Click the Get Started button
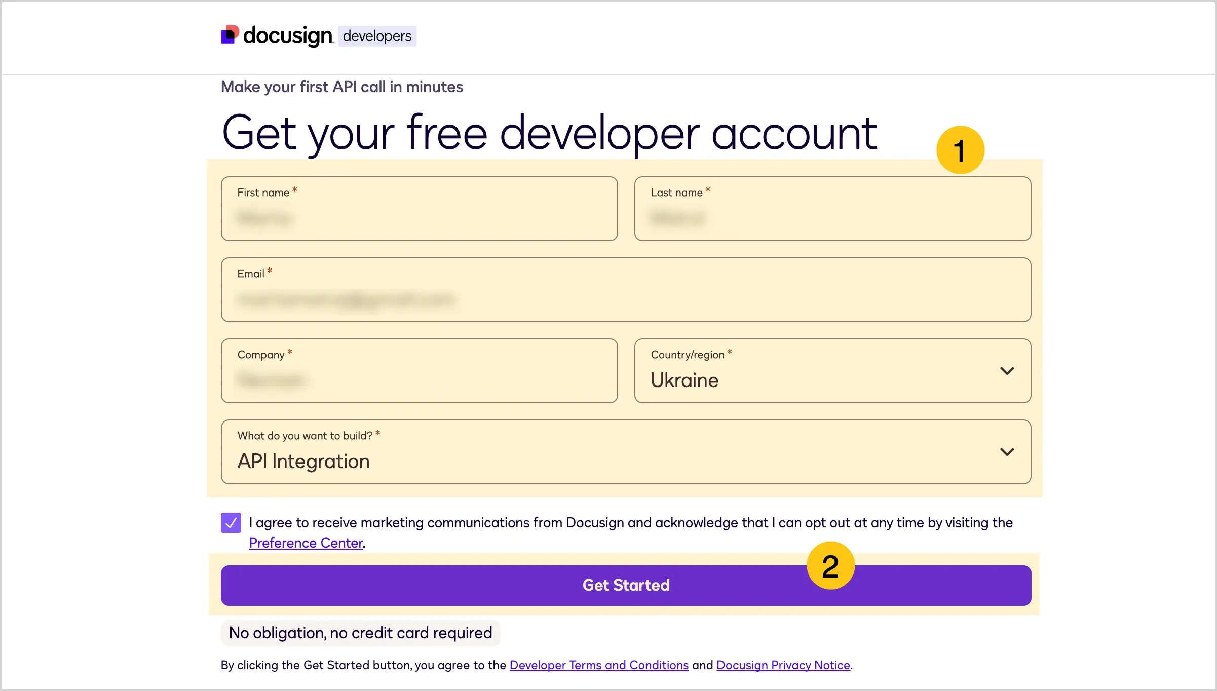 pos(626,586)
